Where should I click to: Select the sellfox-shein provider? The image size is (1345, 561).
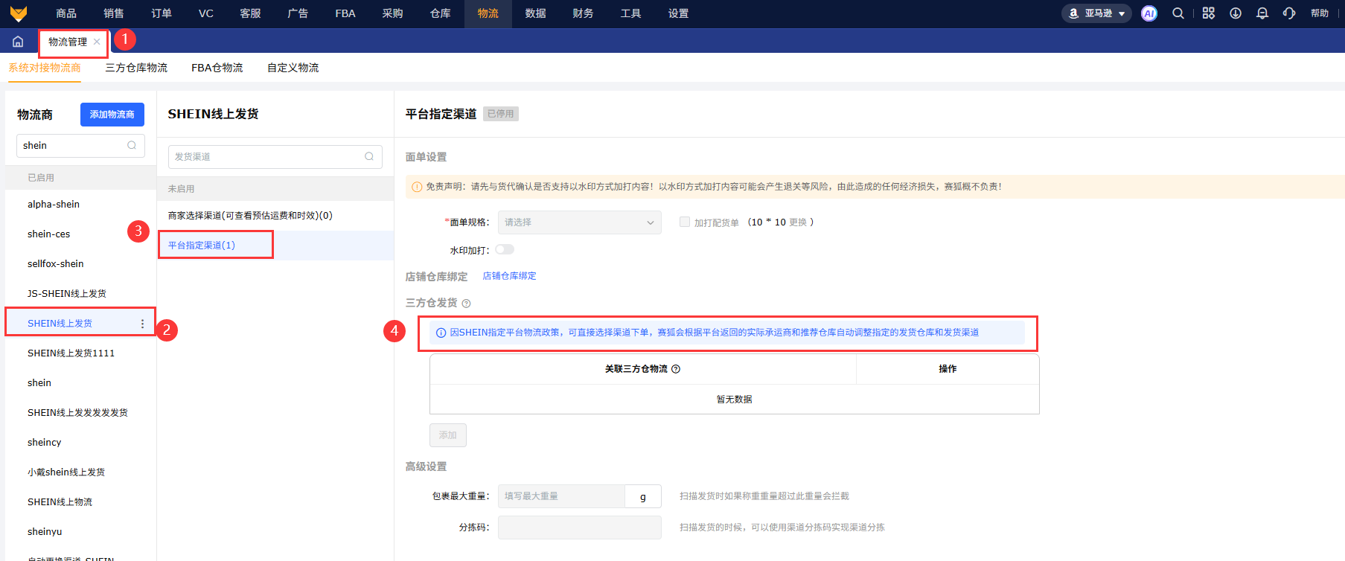click(x=80, y=264)
